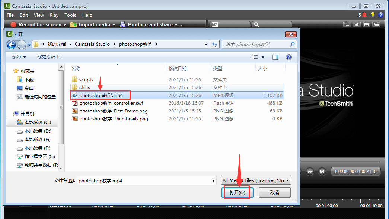Select the Crop tool in the preview toolbar

pyautogui.click(x=347, y=24)
